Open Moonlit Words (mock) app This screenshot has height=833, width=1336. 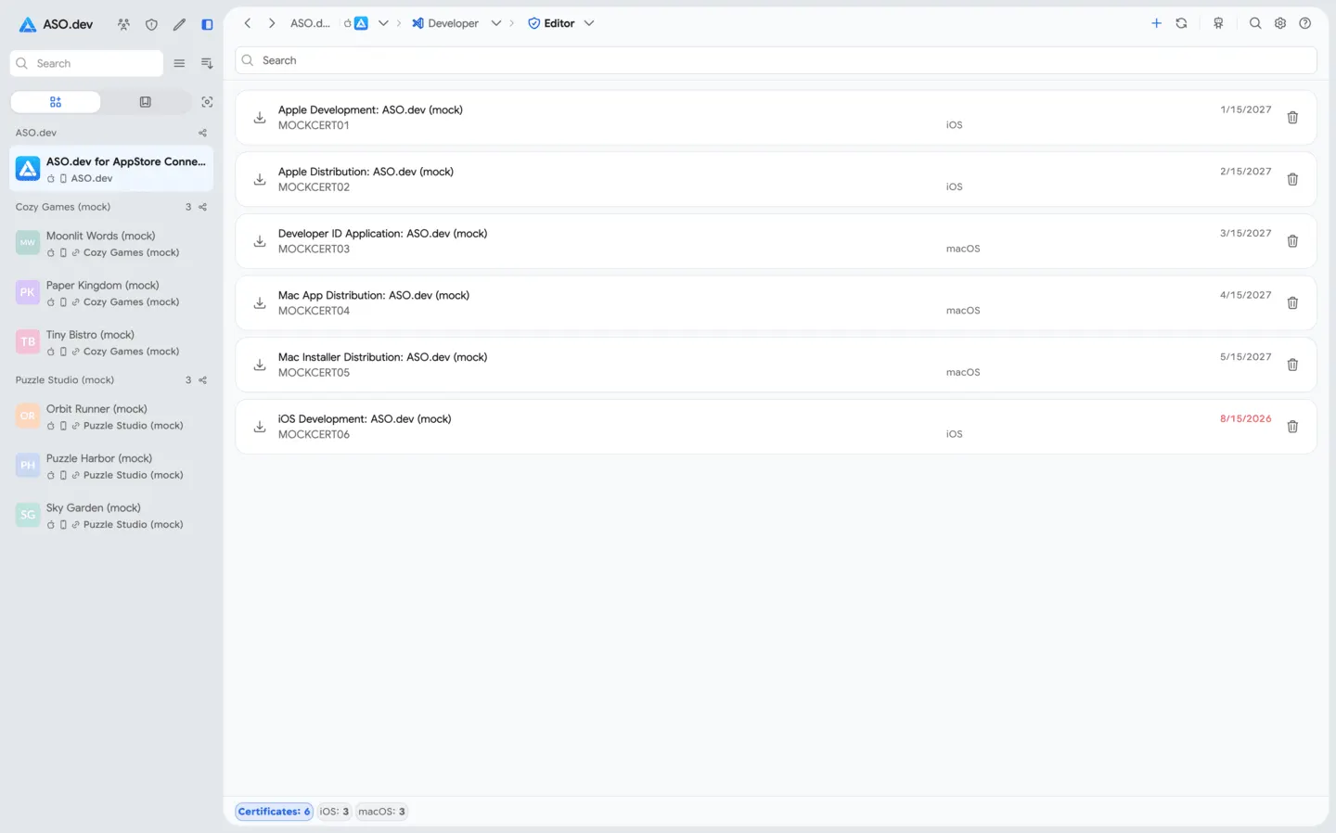pyautogui.click(x=111, y=243)
